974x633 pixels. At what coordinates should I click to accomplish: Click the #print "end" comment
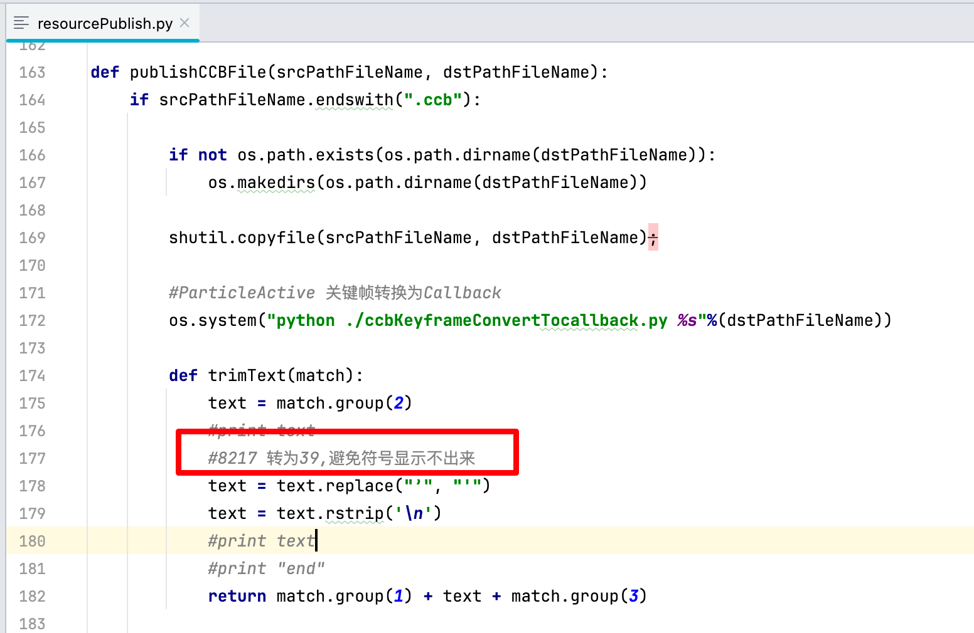[x=266, y=569]
